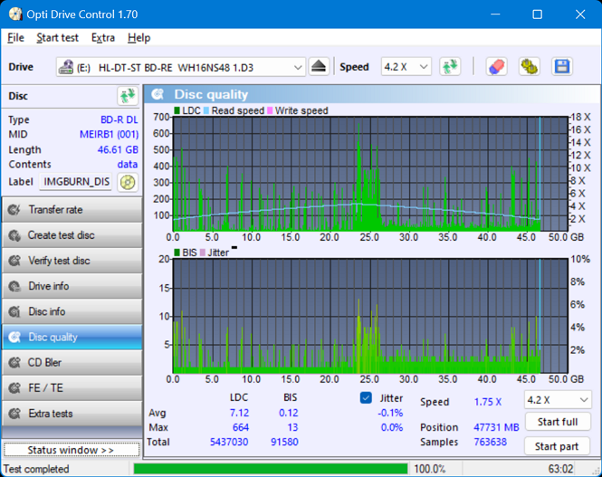Click the Jitter legend swatch
The image size is (602, 477).
tap(203, 253)
